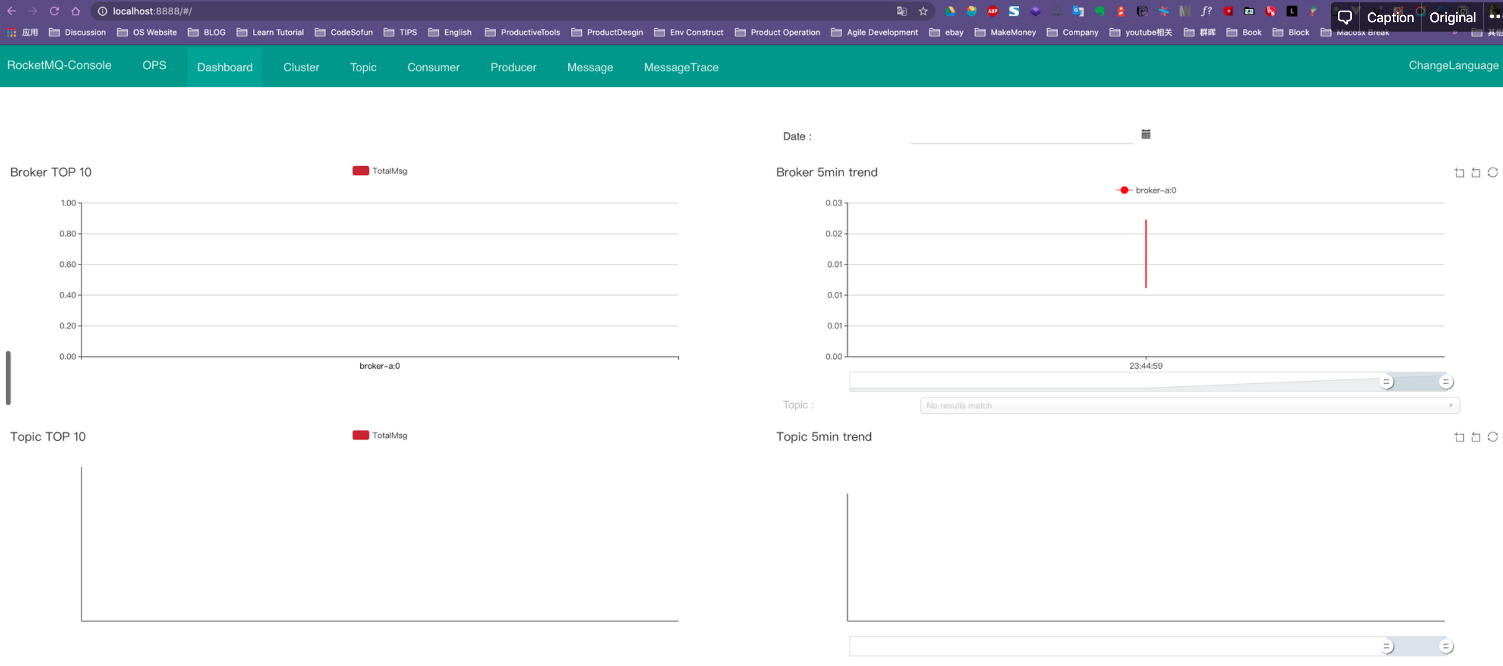The width and height of the screenshot is (1503, 666).
Task: Click area zoom icon on Topic 5min trend
Action: point(1459,437)
